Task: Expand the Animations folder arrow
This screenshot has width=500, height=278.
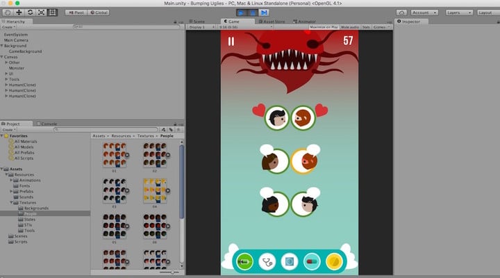Action: [11, 180]
